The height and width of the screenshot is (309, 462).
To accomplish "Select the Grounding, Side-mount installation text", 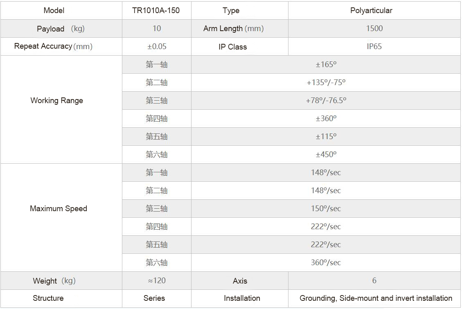I will tap(376, 298).
